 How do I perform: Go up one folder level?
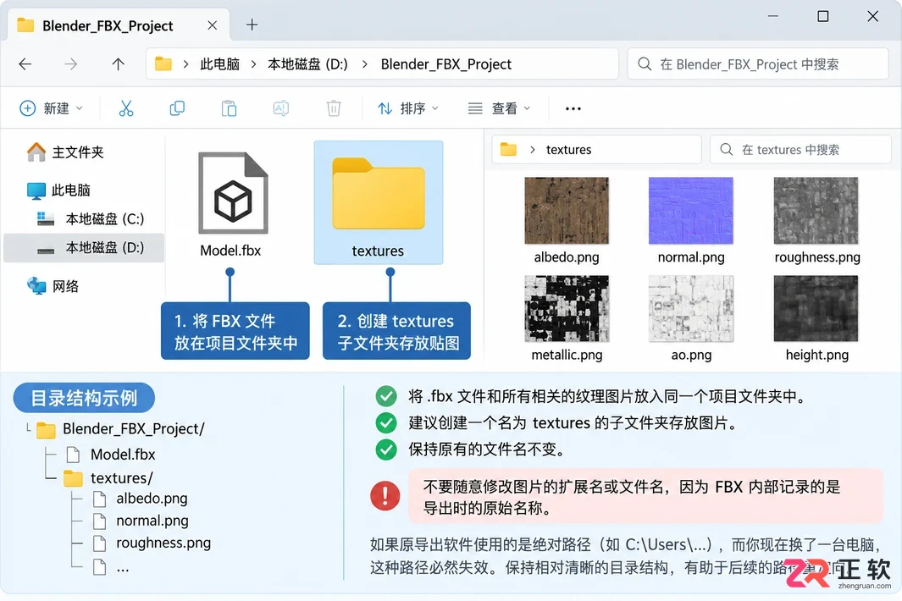(118, 63)
